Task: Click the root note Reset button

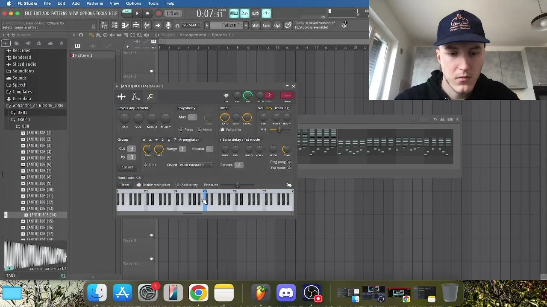Action: [x=125, y=185]
